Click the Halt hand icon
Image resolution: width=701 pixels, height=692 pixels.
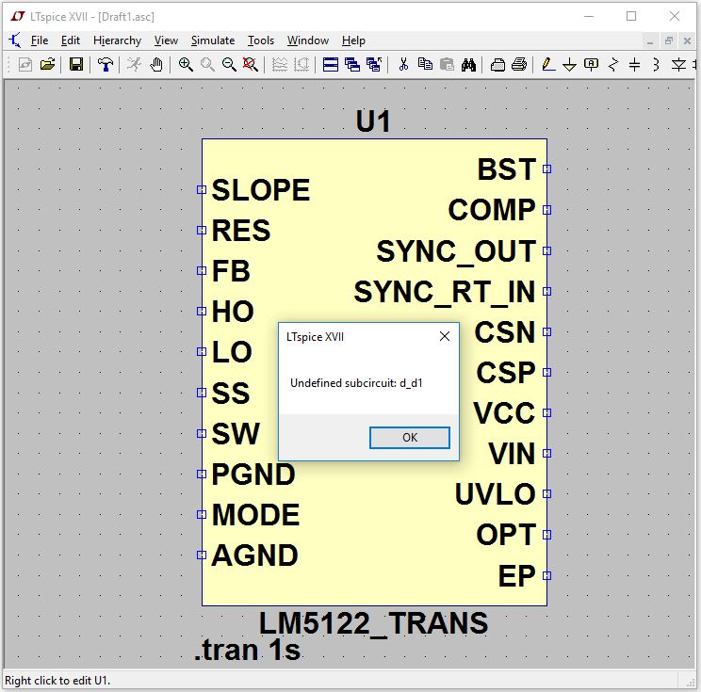point(156,65)
